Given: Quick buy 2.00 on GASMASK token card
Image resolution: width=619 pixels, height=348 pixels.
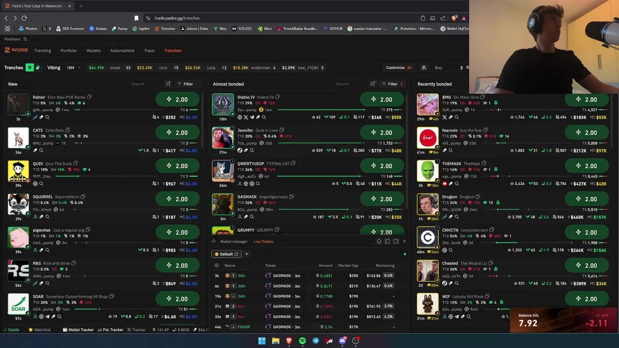Looking at the screenshot, I should pos(382,199).
